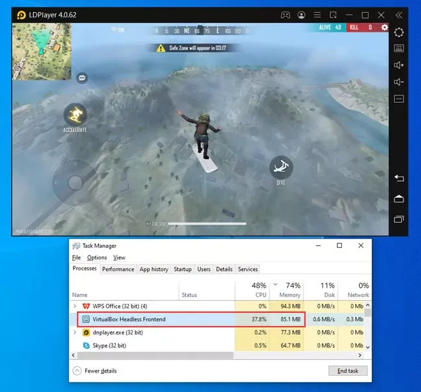The height and width of the screenshot is (392, 421).
Task: Tap the DIVE button in game
Action: (x=281, y=168)
